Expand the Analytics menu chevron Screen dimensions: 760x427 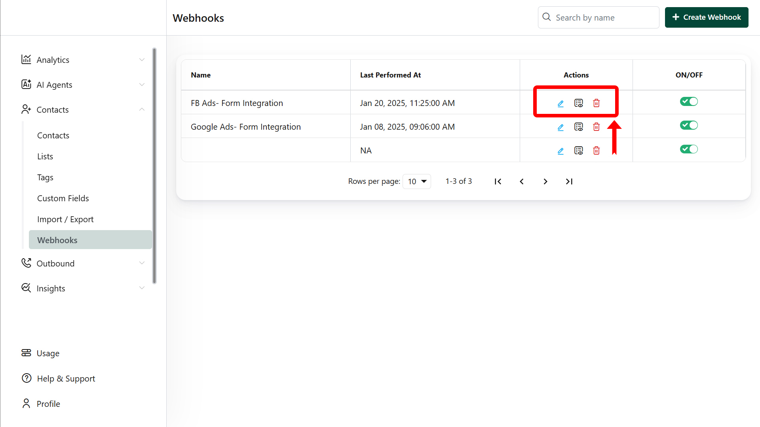tap(142, 60)
